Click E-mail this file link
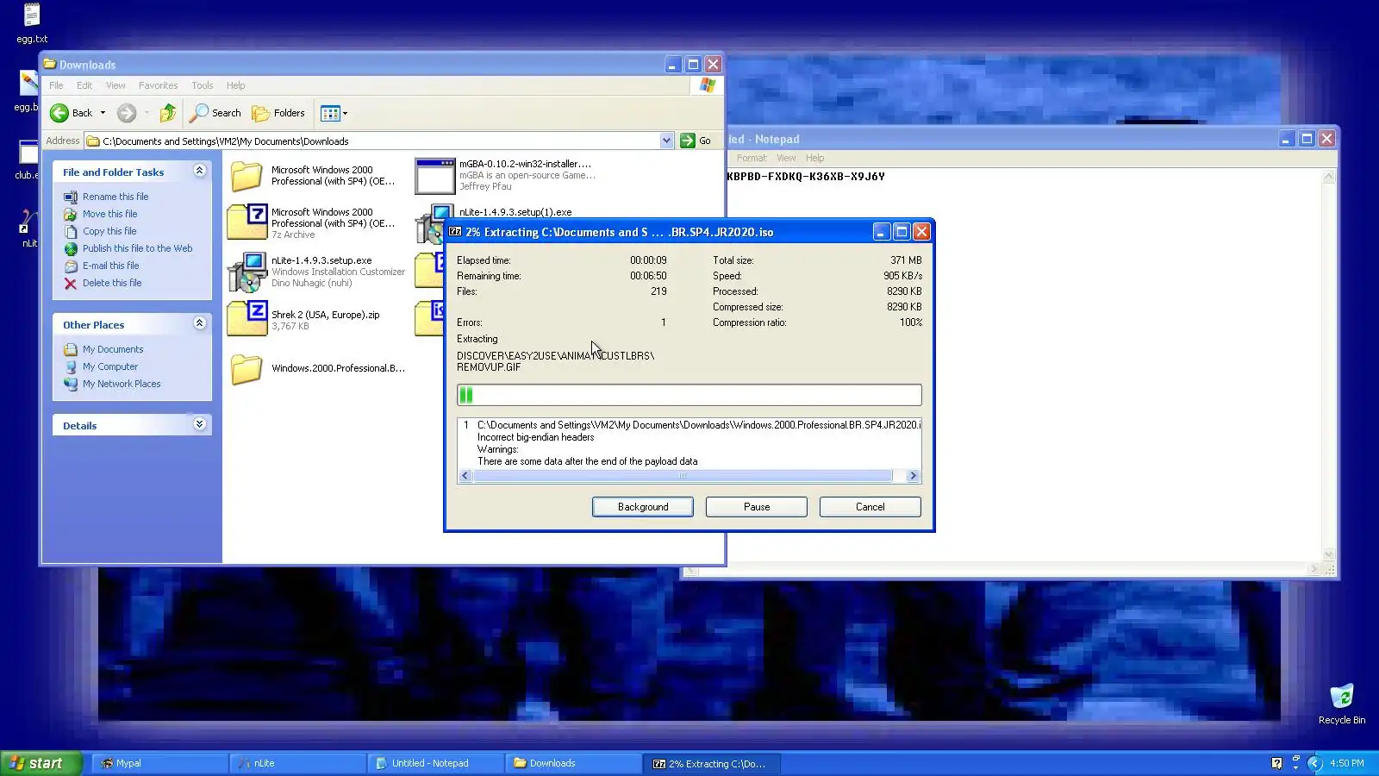This screenshot has width=1379, height=776. click(x=110, y=266)
